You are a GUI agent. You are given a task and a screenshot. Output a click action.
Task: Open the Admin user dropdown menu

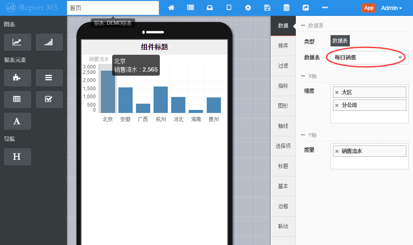391,8
